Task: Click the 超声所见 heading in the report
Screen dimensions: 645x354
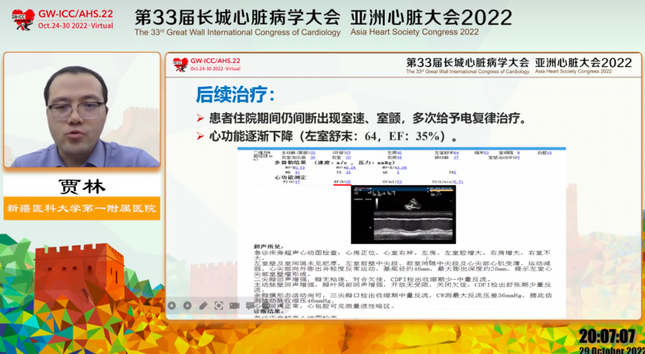Action: [267, 246]
